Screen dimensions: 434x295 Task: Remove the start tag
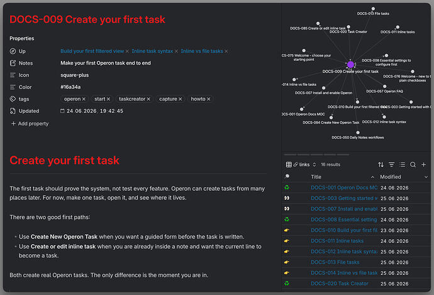point(108,99)
